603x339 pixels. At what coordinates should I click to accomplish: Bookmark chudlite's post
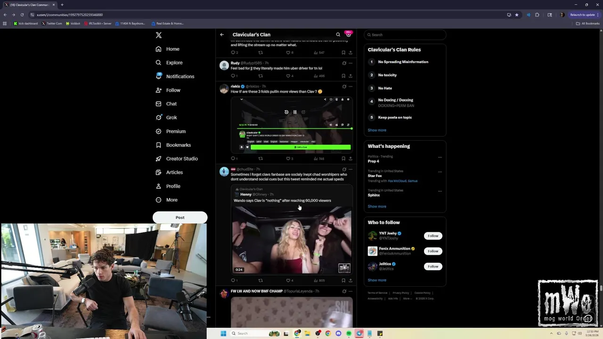(x=343, y=281)
